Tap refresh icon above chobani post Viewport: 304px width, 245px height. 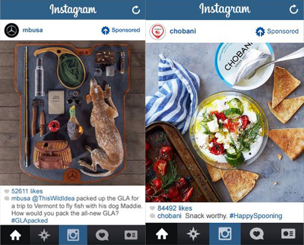point(293,10)
